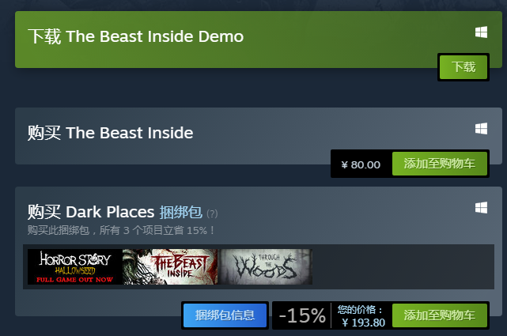The height and width of the screenshot is (336, 507).
Task: Click 下载 The Beast Inside Demo heading
Action: point(135,36)
